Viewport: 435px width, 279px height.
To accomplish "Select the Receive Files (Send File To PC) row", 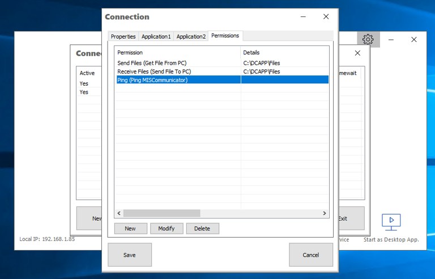I will click(x=223, y=71).
